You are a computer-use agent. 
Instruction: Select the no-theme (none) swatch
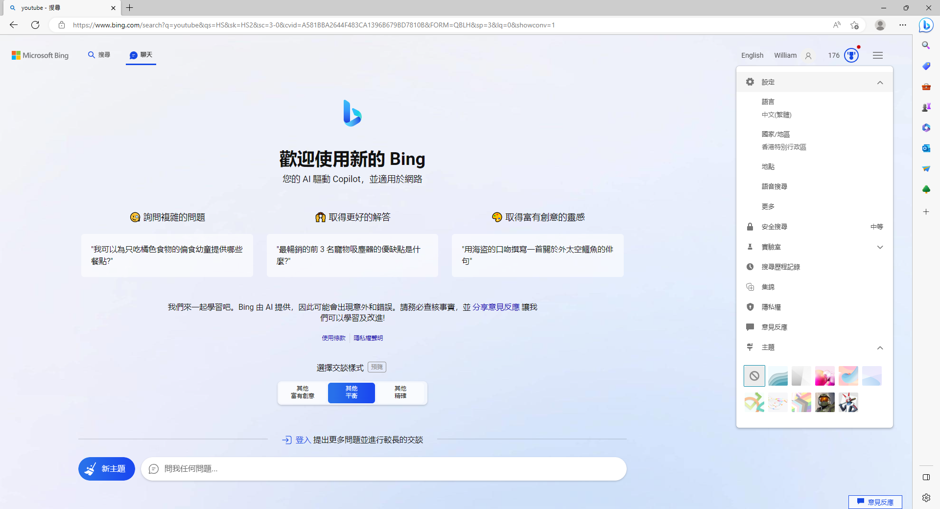click(754, 376)
